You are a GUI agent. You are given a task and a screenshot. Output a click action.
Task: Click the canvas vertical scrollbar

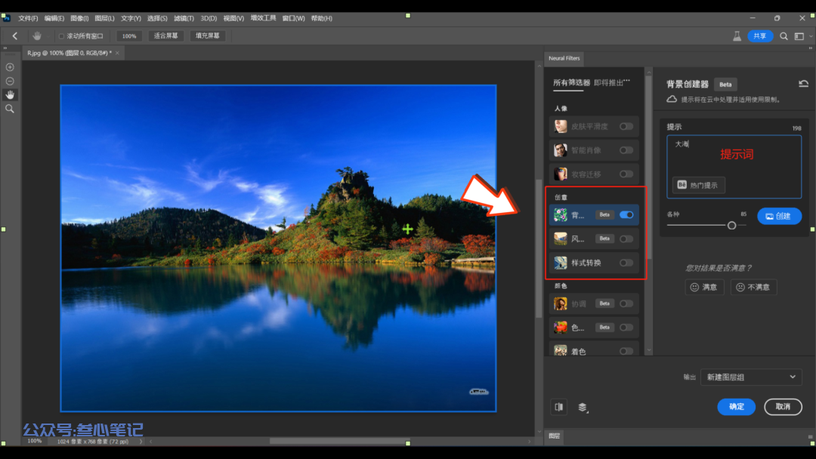pos(539,248)
